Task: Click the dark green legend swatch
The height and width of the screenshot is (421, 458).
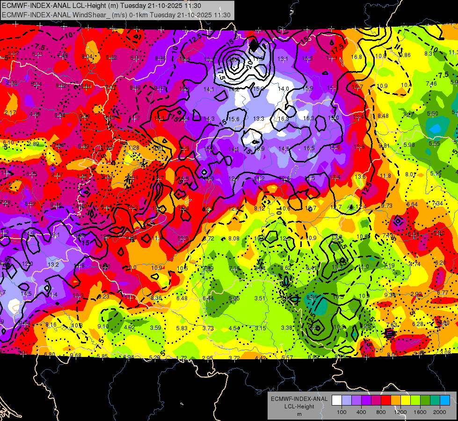Action: tap(425, 400)
